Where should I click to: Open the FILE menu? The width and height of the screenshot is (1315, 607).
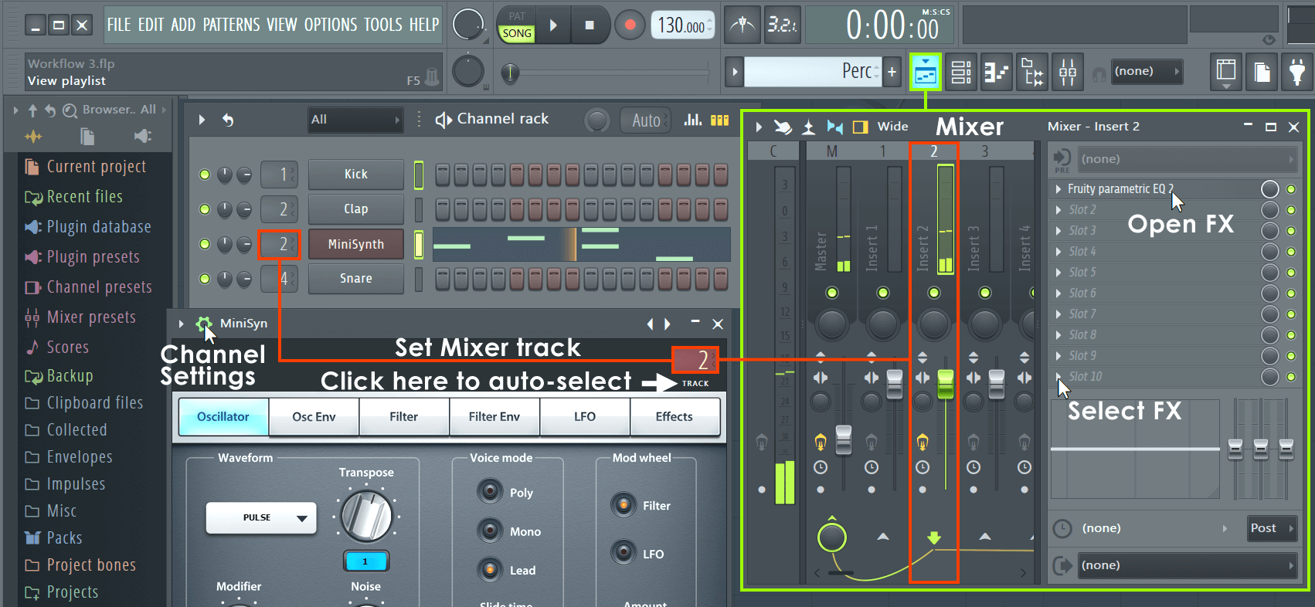point(119,25)
